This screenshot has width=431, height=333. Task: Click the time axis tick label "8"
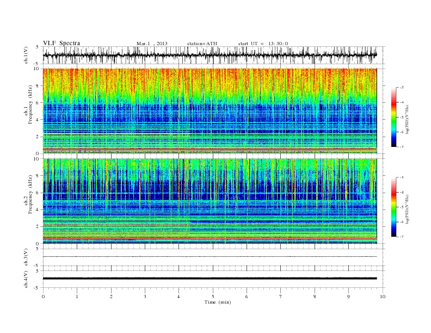coord(315,297)
